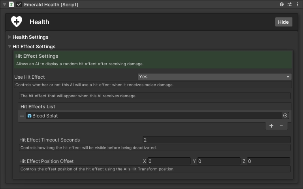Click the Hit Effect Timeout Seconds field
Screen dimensions: 303x189
pos(216,140)
